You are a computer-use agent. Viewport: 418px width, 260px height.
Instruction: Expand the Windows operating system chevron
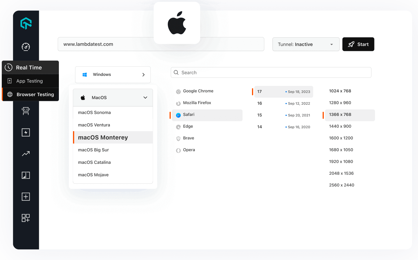[143, 74]
